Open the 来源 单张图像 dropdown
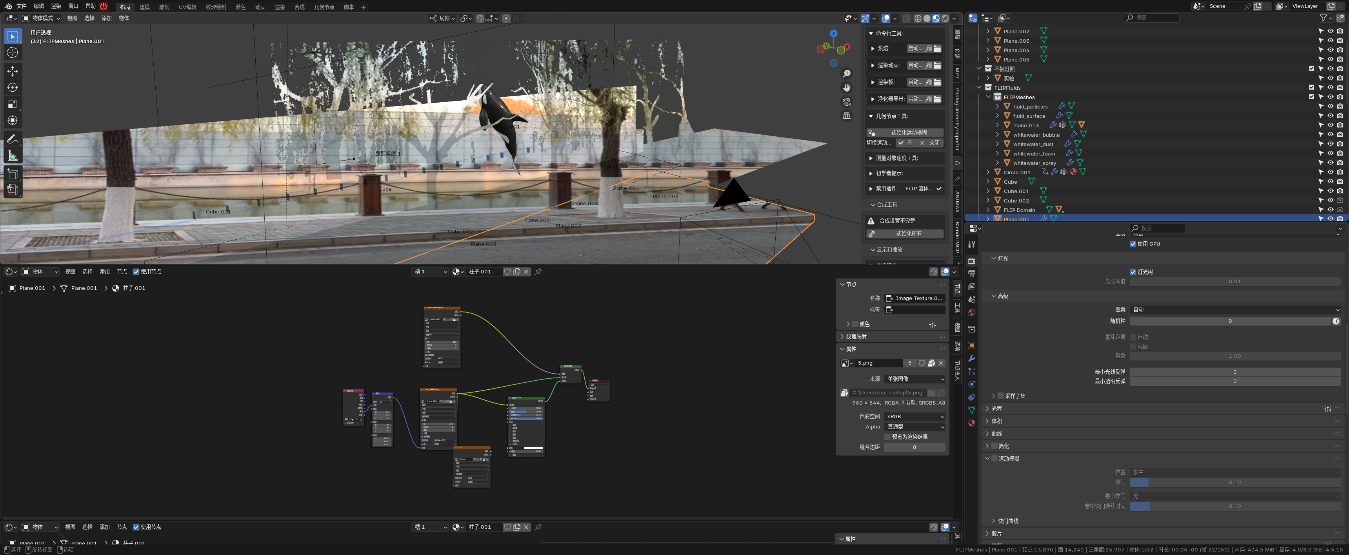The height and width of the screenshot is (555, 1349). [915, 379]
